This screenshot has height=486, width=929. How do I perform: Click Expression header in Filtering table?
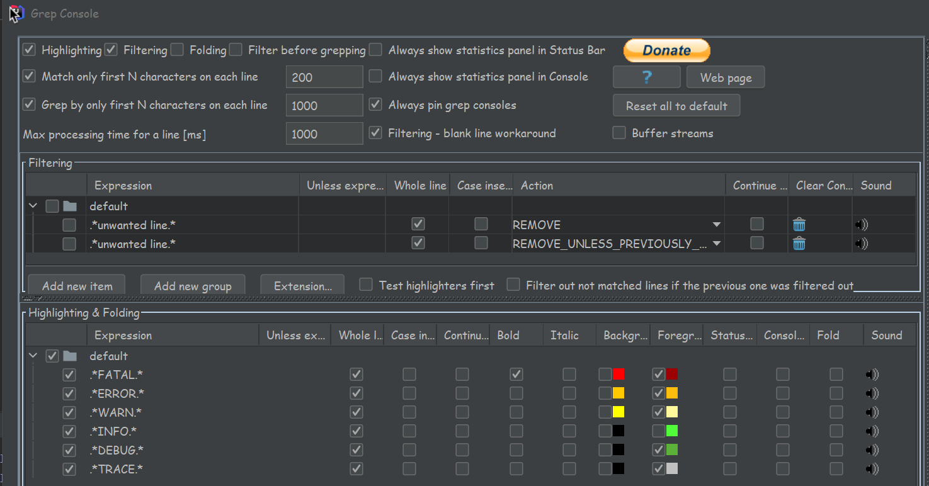coord(193,185)
